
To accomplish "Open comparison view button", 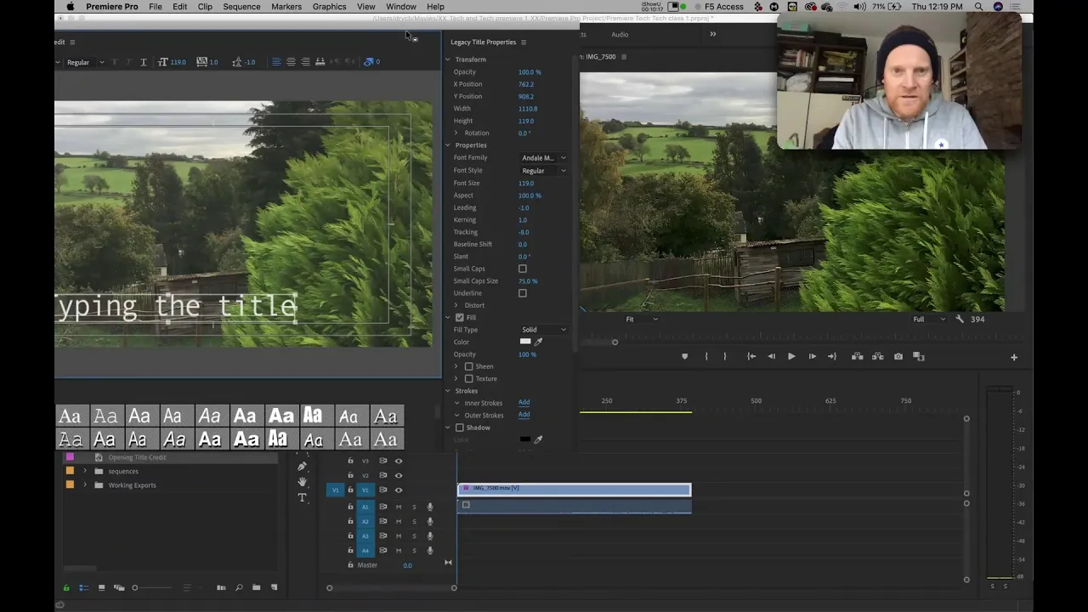I will pos(918,357).
